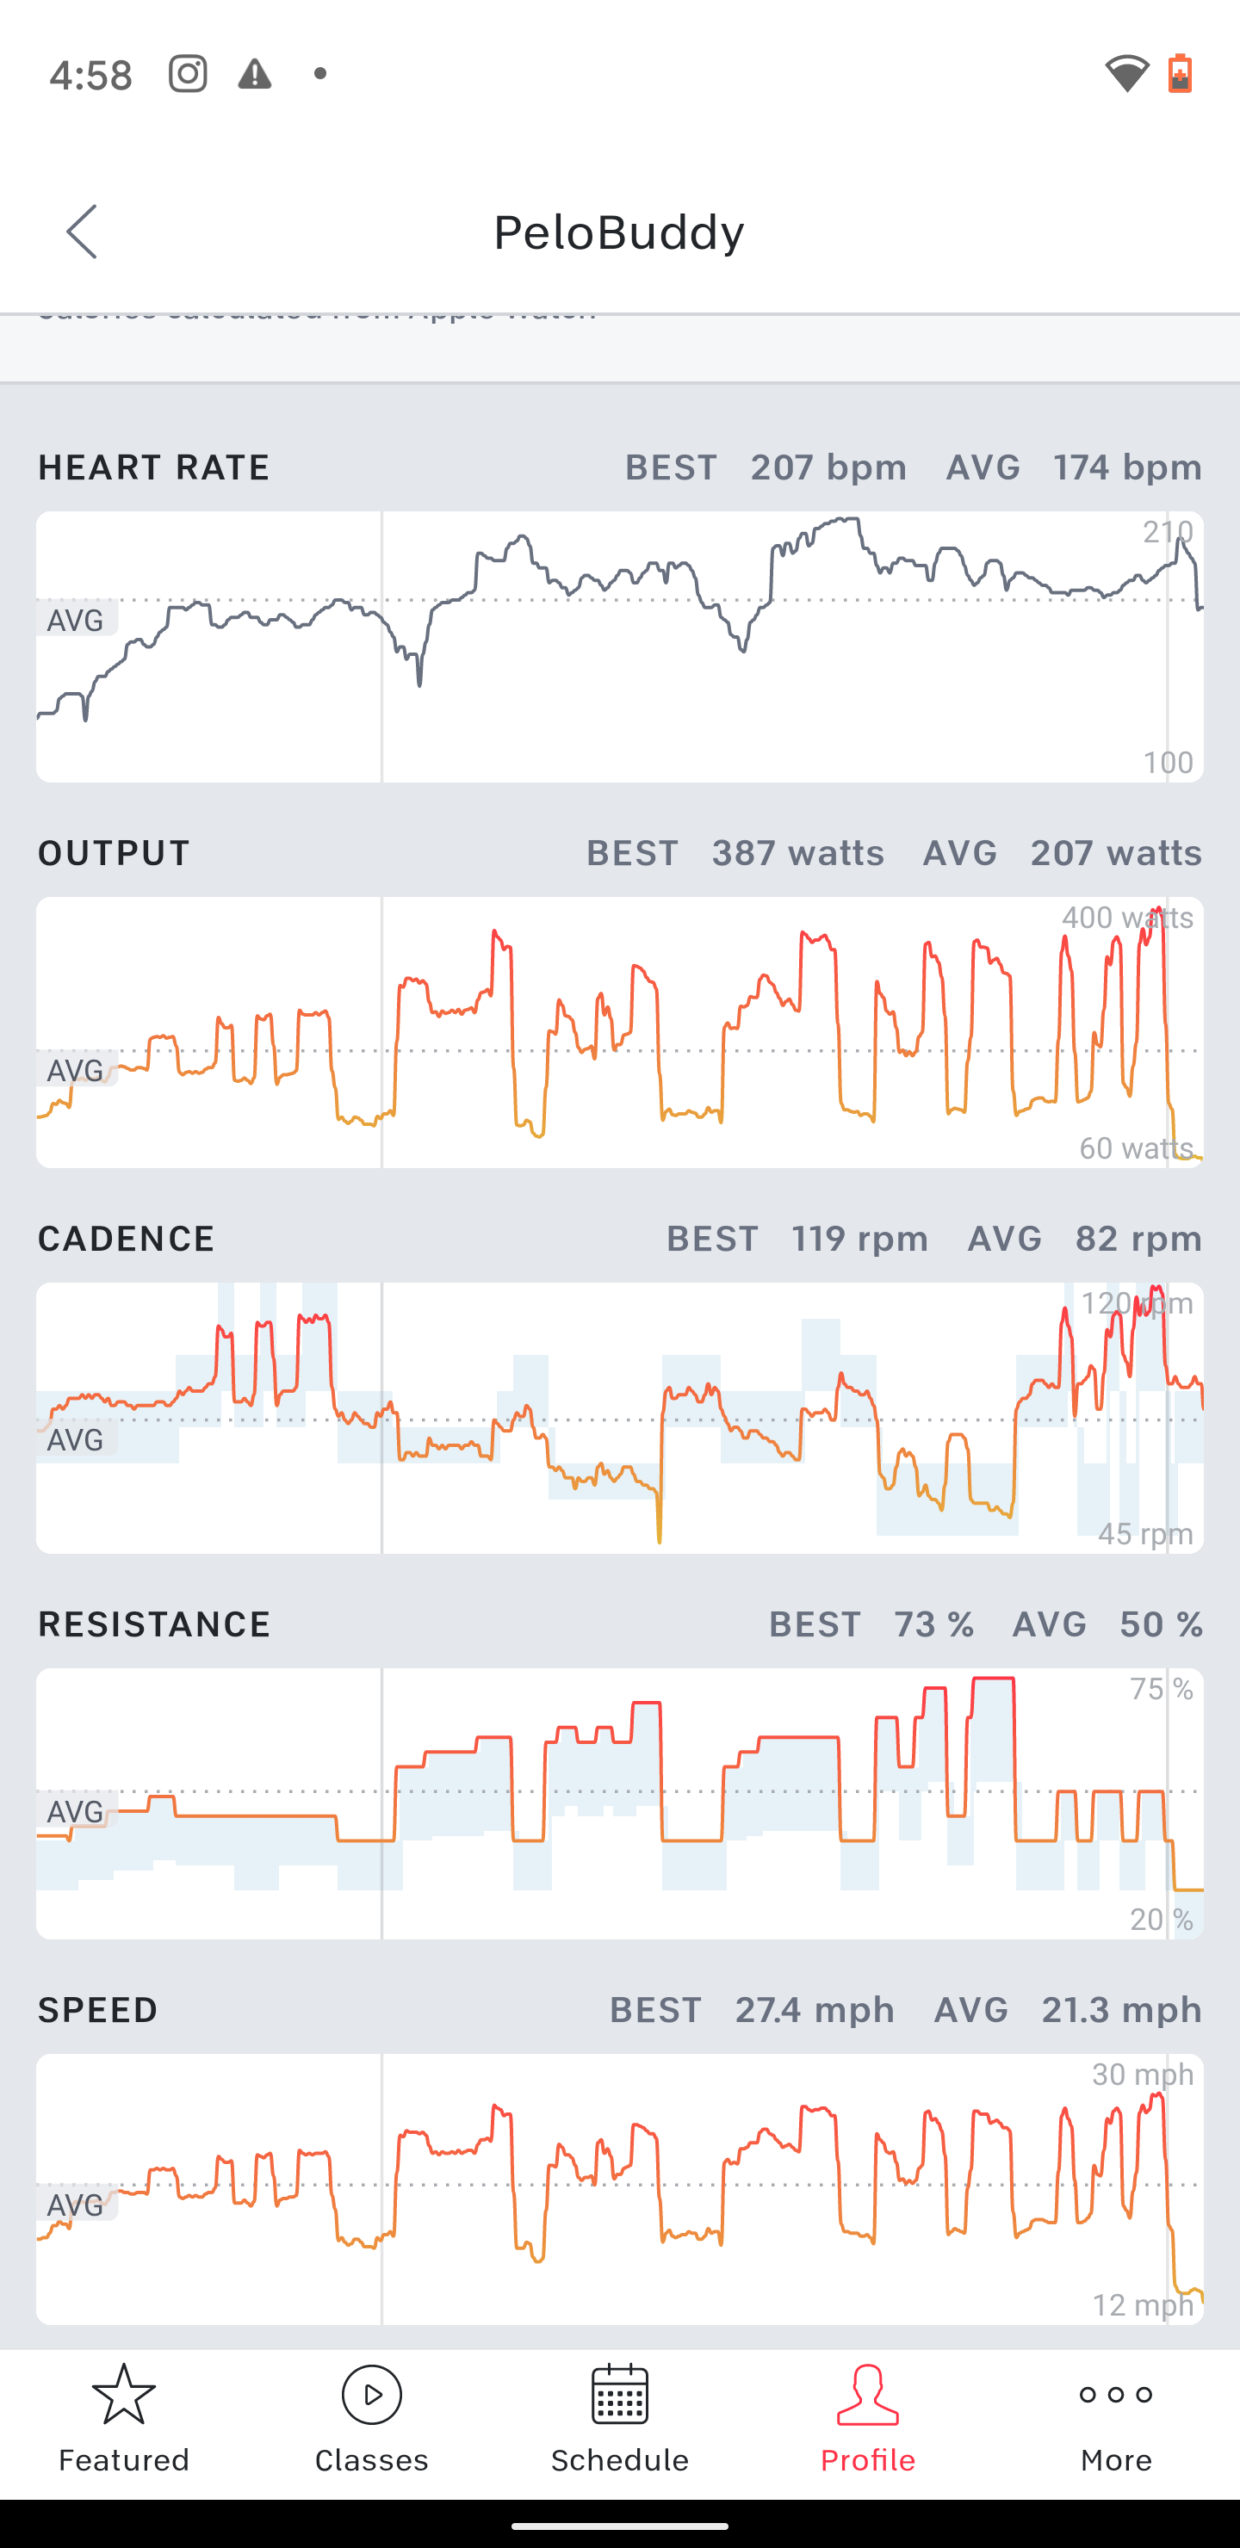Viewport: 1240px width, 2548px height.
Task: Tap the Speed mph graph
Action: click(x=619, y=2189)
